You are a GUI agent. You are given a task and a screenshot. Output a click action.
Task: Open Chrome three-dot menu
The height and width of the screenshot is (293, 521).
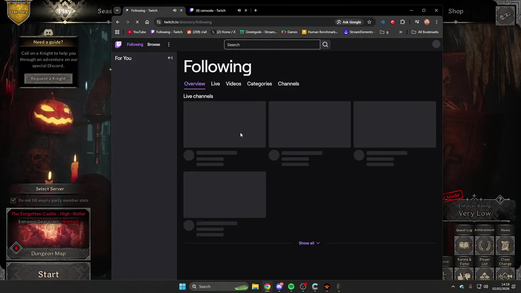coord(436,22)
